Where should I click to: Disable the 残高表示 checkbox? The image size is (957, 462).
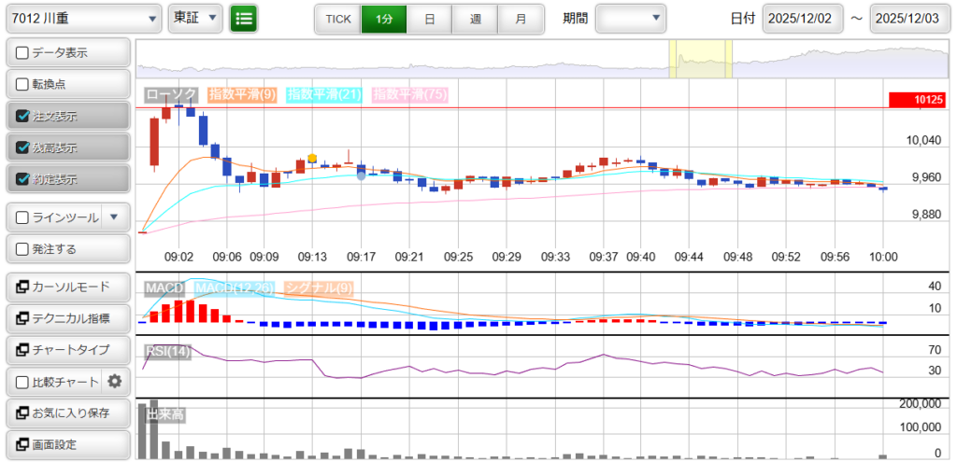[23, 147]
